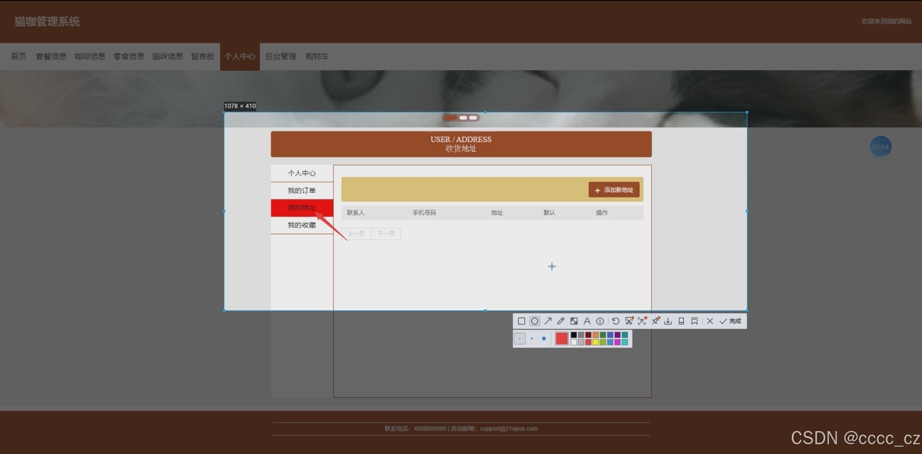Viewport: 922px width, 454px height.
Task: Select the text annotation tool
Action: tap(587, 321)
